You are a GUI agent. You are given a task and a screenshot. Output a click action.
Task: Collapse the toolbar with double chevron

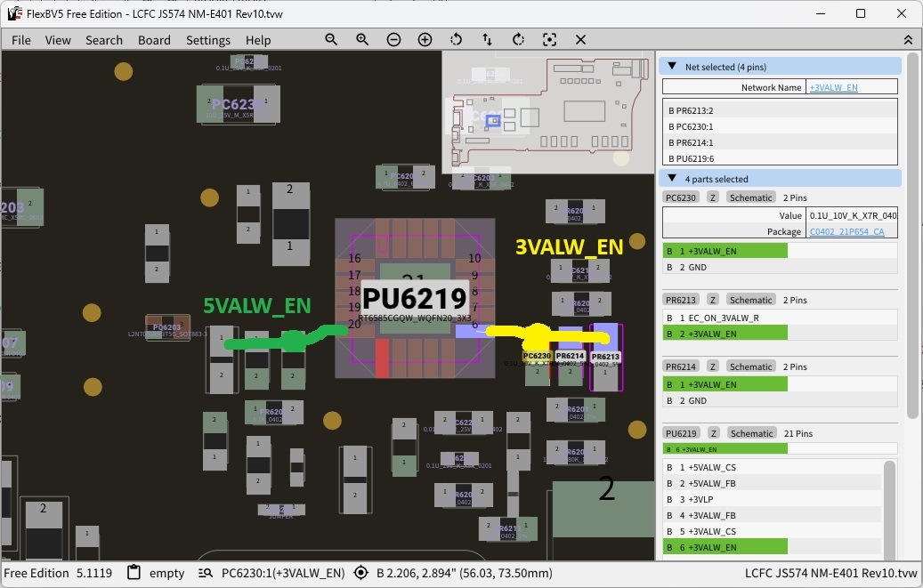point(908,40)
